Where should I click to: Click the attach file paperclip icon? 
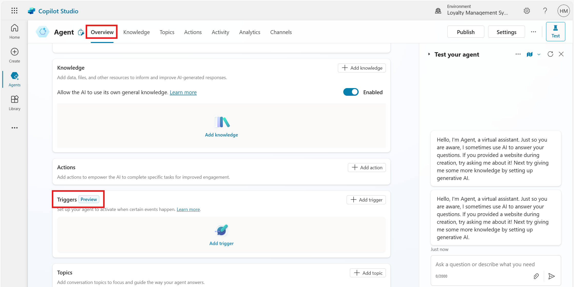tap(536, 276)
